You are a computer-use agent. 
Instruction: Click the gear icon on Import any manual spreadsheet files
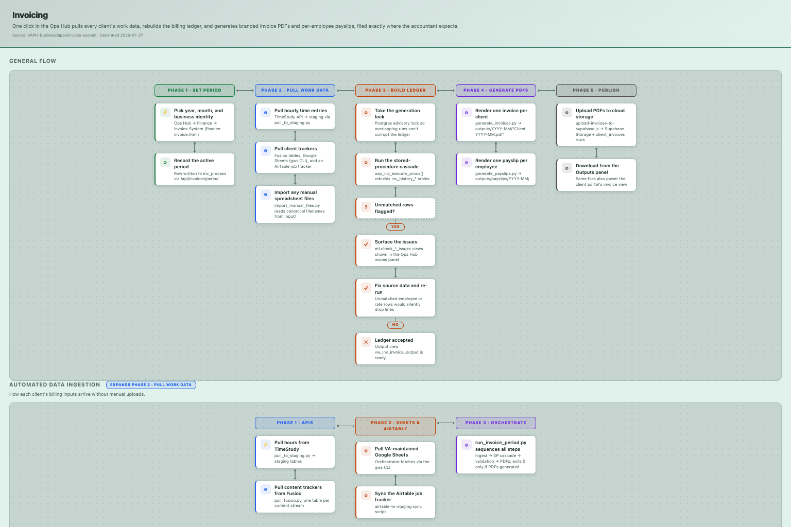[266, 194]
